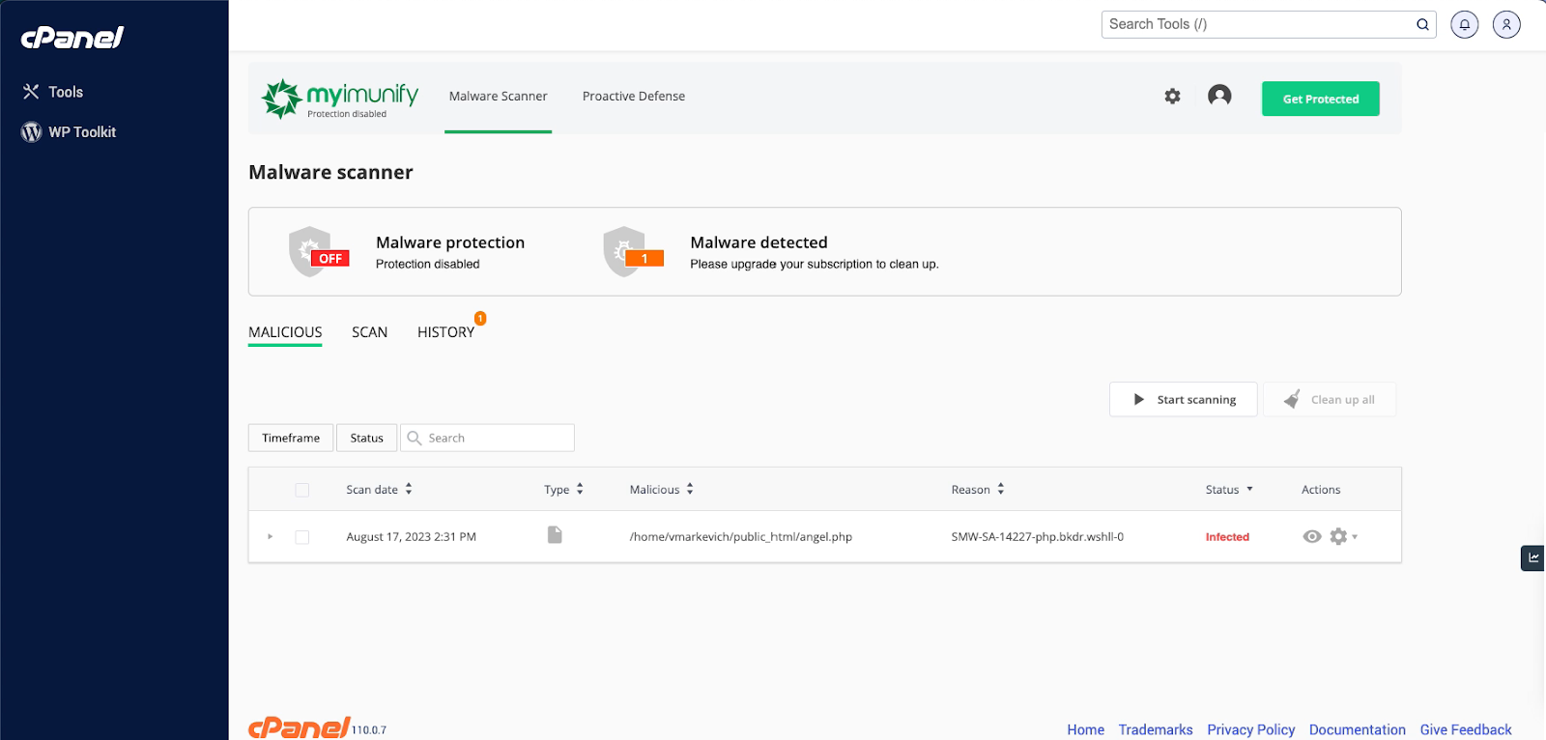View the angel.php file with the eye icon
The image size is (1546, 740).
click(x=1312, y=536)
